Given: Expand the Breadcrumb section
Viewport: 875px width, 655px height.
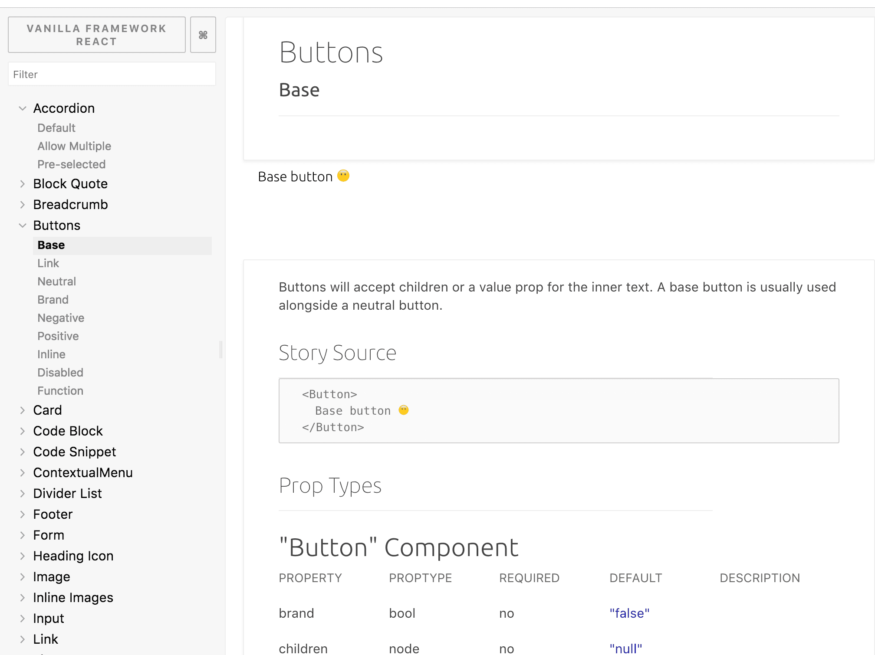Looking at the screenshot, I should (x=70, y=204).
